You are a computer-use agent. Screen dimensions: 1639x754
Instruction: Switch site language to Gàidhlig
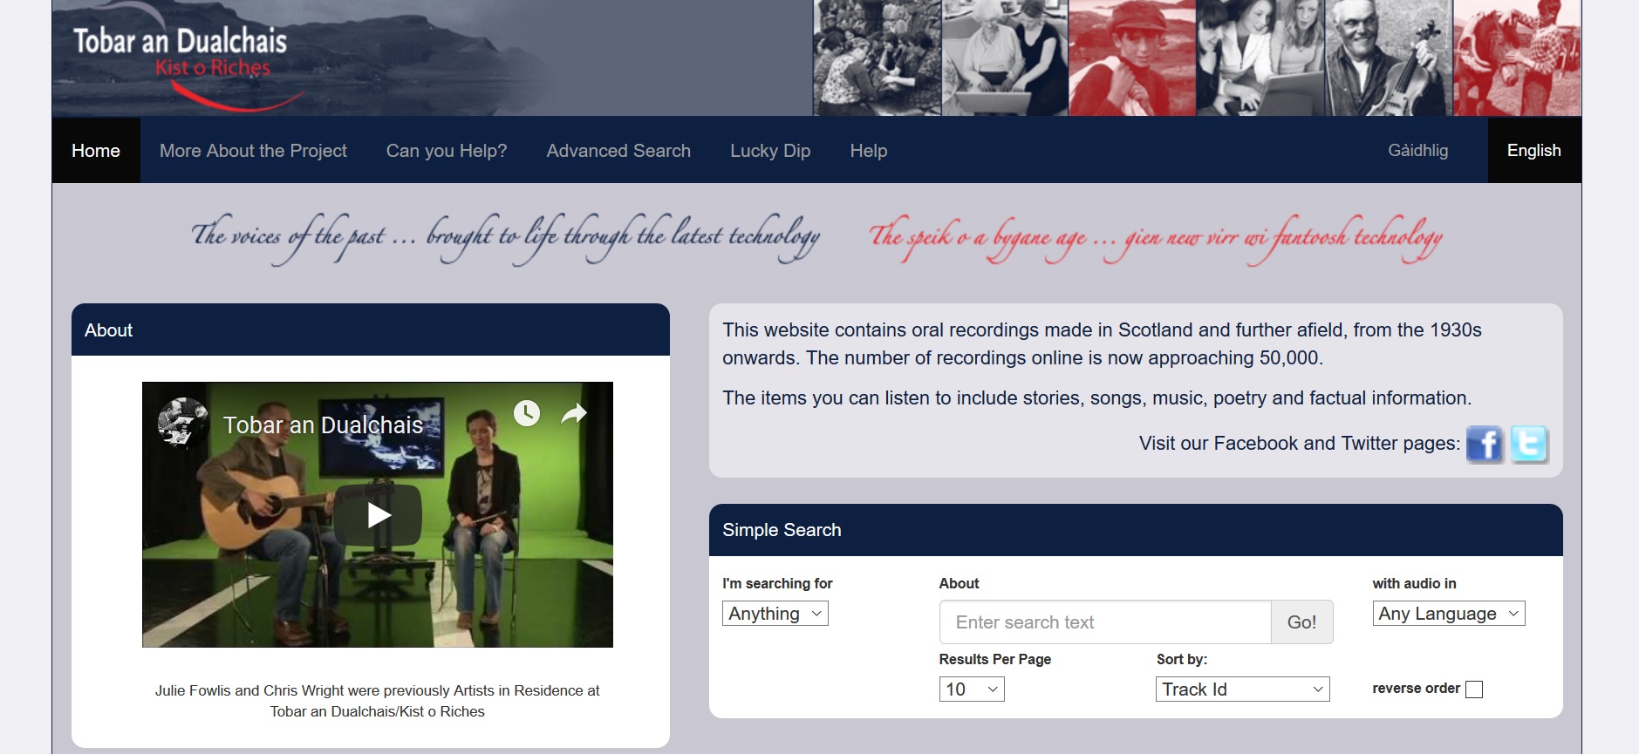click(x=1418, y=150)
